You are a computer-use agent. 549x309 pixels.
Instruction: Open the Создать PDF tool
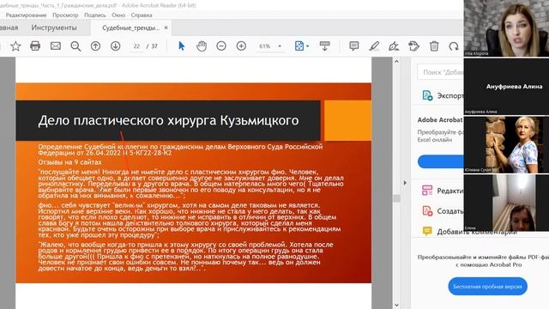point(443,211)
